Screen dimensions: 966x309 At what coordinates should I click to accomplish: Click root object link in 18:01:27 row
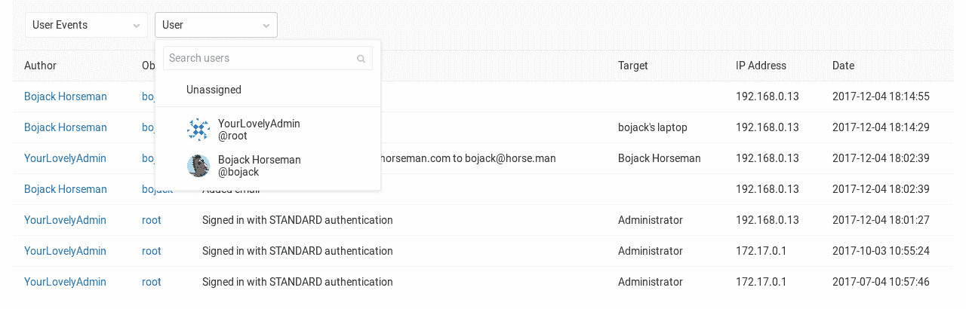[x=151, y=220]
